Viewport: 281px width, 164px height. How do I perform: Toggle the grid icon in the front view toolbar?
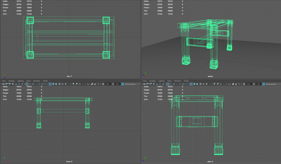[27, 84]
